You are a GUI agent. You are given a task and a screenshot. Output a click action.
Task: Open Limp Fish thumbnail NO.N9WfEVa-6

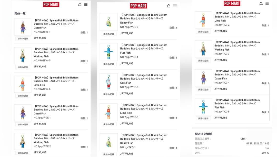23,84
